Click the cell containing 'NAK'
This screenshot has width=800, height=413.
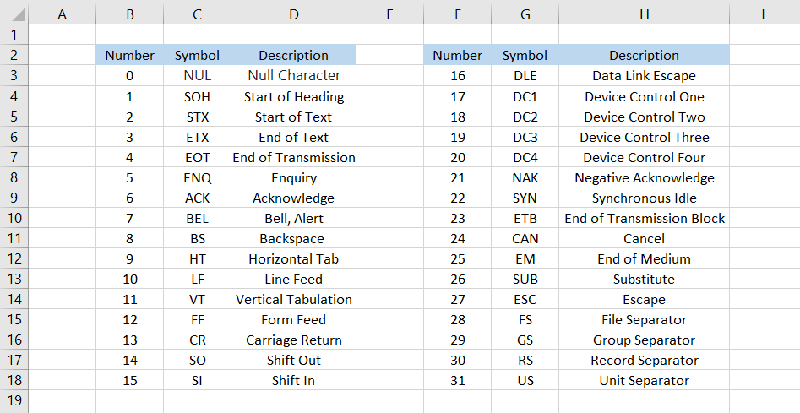click(x=525, y=177)
